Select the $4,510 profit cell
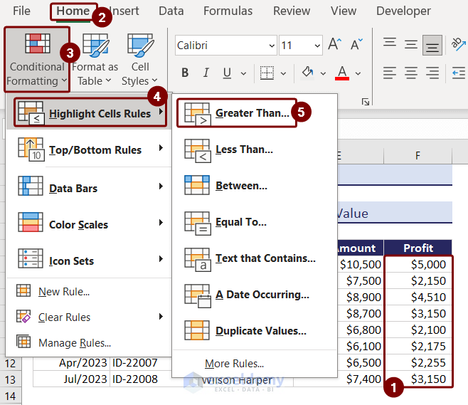 point(418,298)
